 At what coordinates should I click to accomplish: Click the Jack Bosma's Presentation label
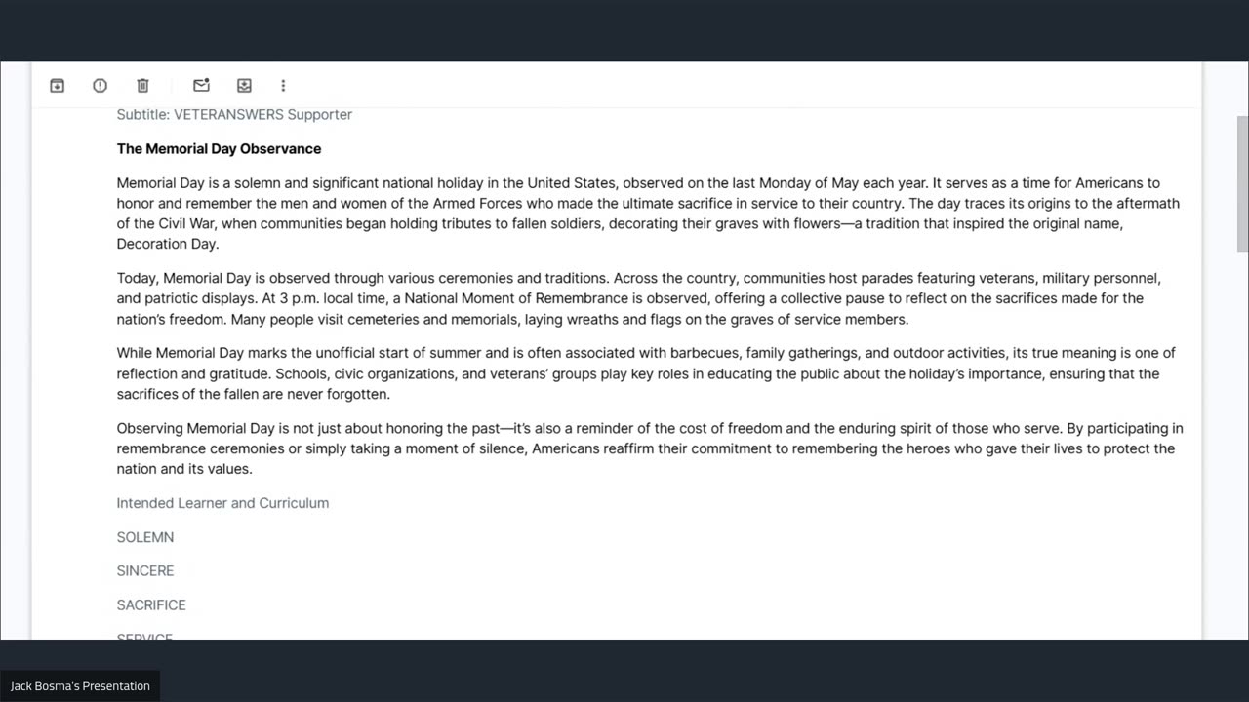[x=80, y=686]
